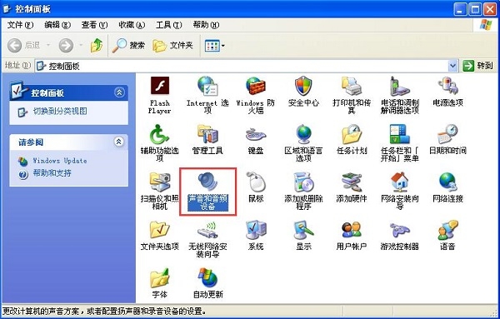
Task: Open 区域和语言选项 globe icon
Action: click(x=303, y=134)
